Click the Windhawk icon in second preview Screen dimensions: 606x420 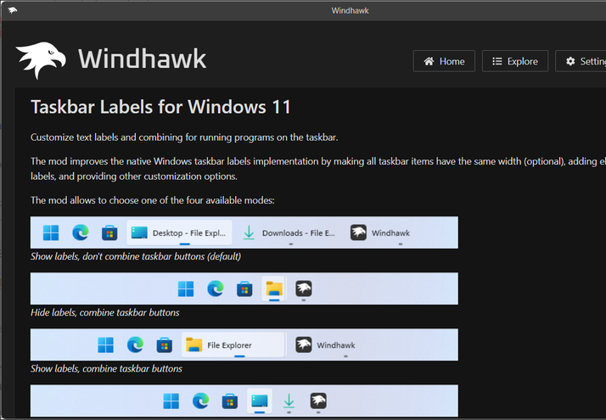pos(303,288)
